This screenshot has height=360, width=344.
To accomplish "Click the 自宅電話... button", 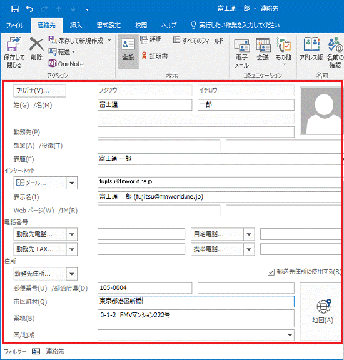I will pyautogui.click(x=217, y=234).
